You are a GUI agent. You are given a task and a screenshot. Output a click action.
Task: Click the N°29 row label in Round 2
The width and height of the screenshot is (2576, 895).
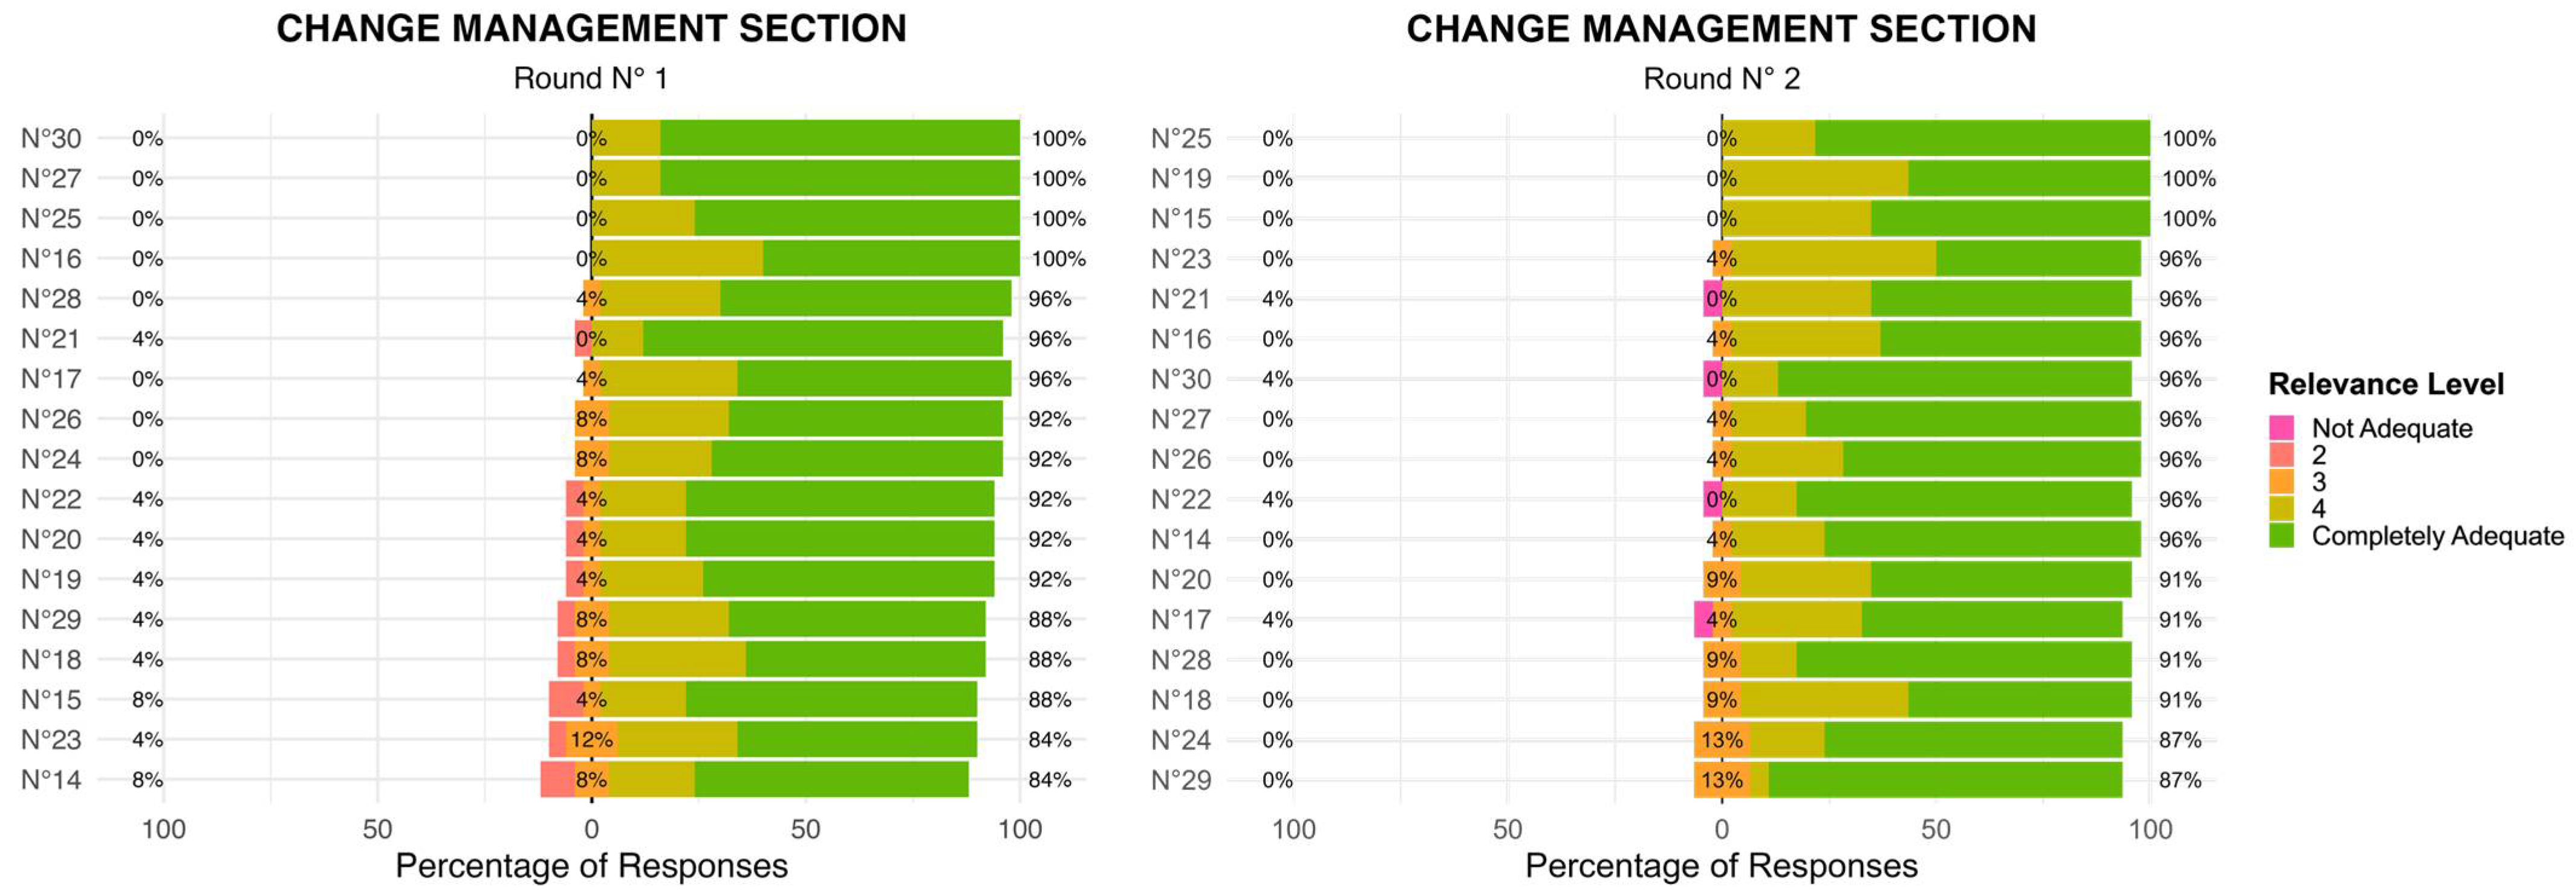click(x=1181, y=779)
